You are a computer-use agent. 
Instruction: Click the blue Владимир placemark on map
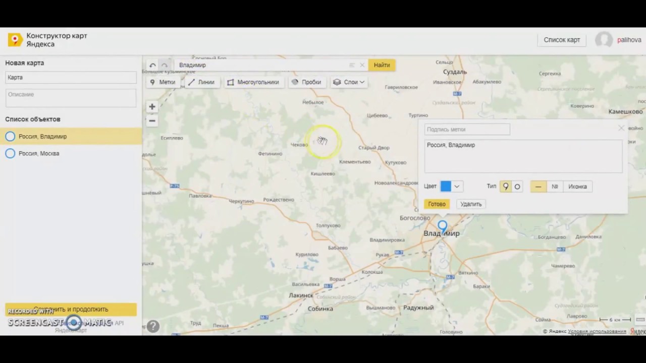coord(442,227)
